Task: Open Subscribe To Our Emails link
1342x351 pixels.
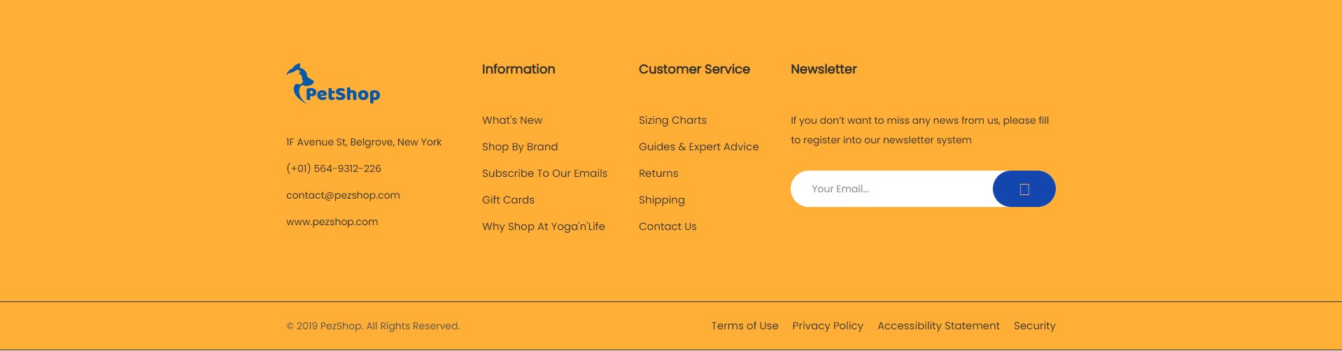Action: pyautogui.click(x=545, y=173)
